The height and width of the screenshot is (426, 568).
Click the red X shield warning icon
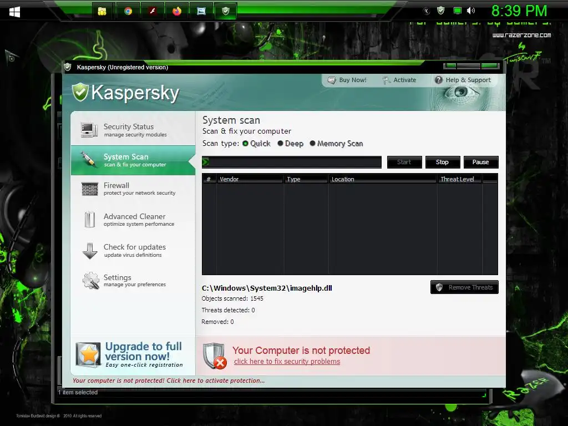pyautogui.click(x=215, y=356)
